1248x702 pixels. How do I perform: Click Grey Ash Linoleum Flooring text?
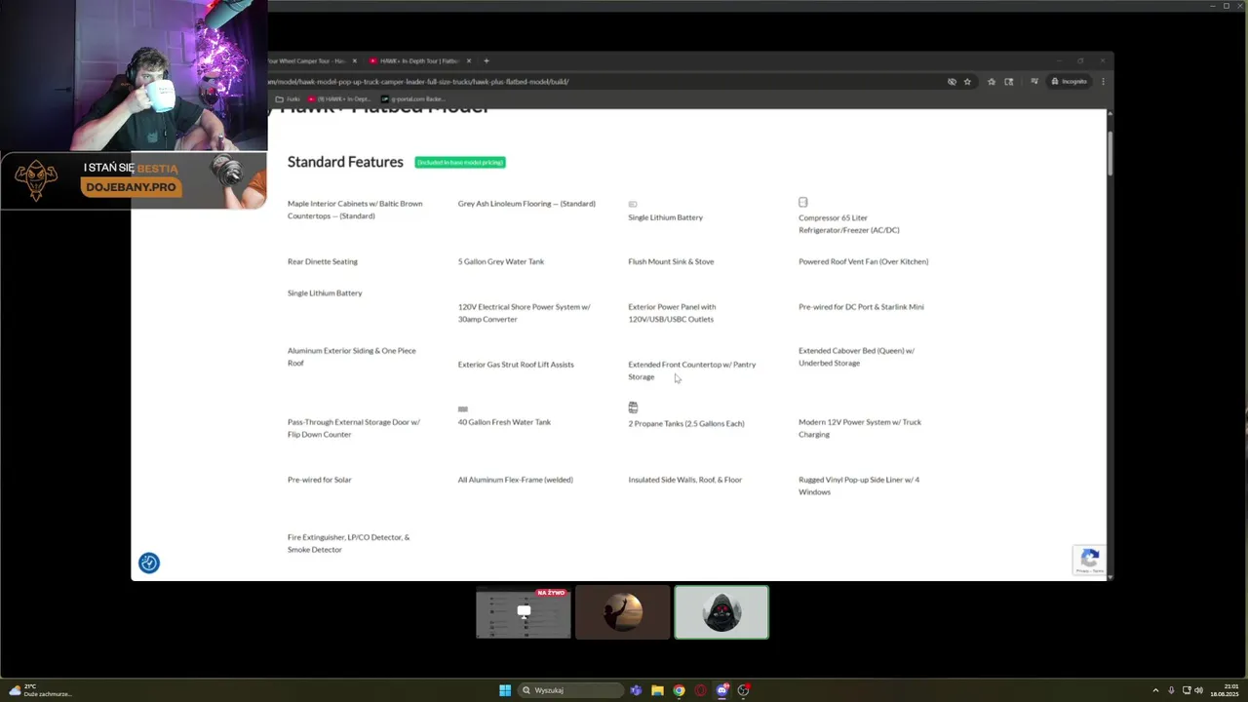[x=526, y=204]
